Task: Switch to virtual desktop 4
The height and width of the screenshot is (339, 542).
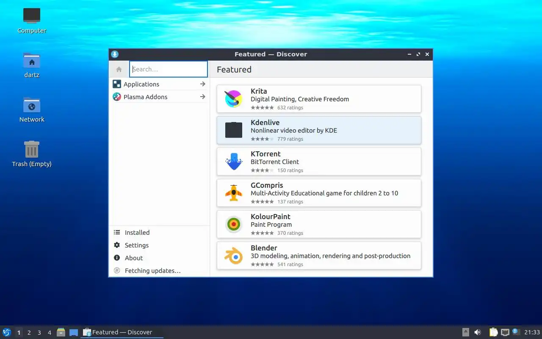Action: (x=49, y=333)
